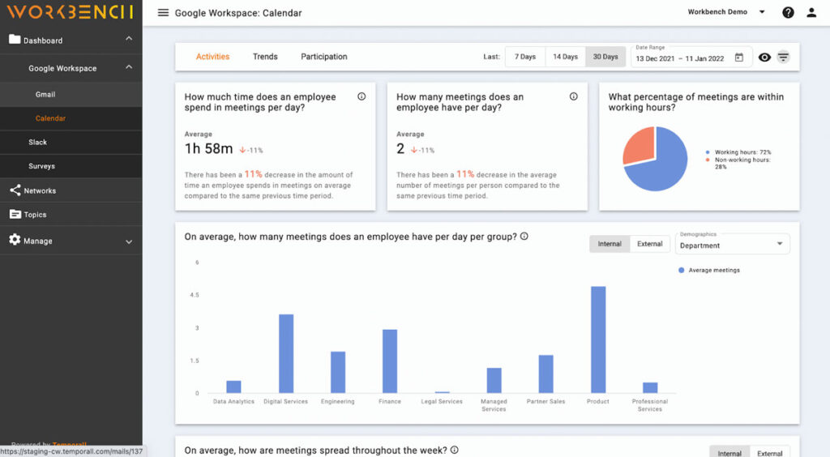Open Calendar in the sidebar
The image size is (830, 457).
[71, 118]
